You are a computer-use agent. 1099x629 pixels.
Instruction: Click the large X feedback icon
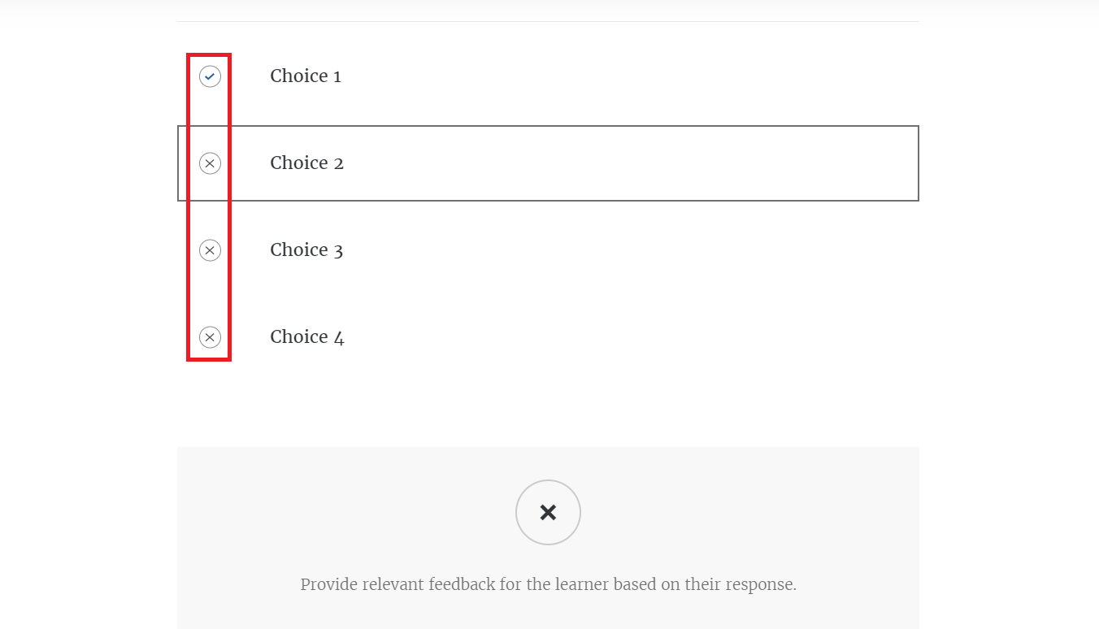548,512
